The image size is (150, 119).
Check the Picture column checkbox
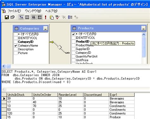pyautogui.click(x=16, y=53)
